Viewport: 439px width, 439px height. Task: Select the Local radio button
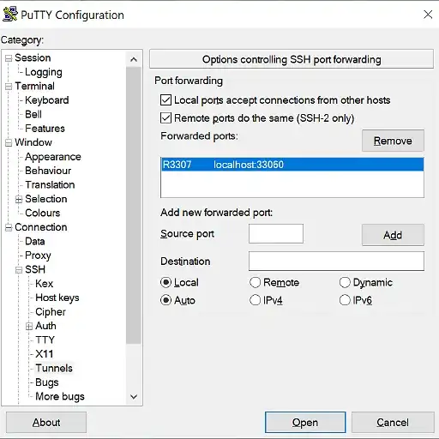click(x=165, y=282)
